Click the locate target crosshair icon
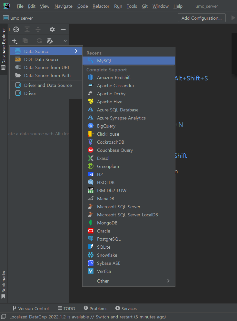Screen dimensions: 237x321 click(16, 29)
